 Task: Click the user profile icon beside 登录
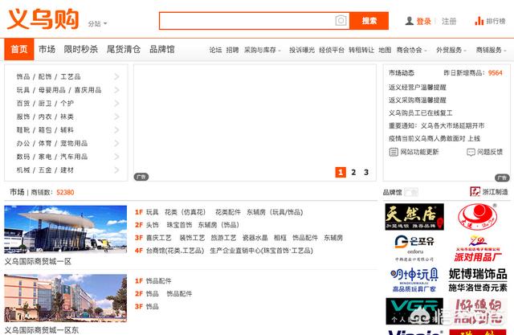pos(409,21)
